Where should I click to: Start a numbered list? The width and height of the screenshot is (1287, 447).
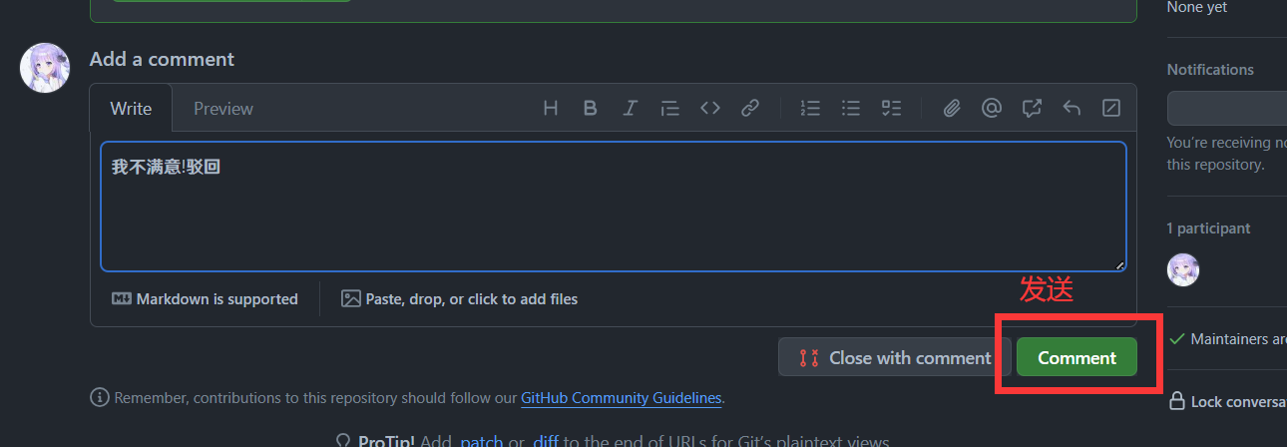pyautogui.click(x=810, y=108)
